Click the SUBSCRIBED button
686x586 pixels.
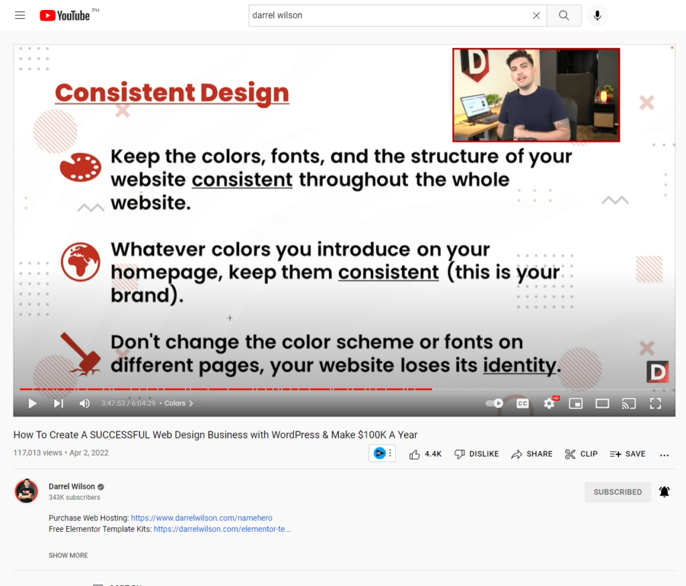click(x=617, y=492)
